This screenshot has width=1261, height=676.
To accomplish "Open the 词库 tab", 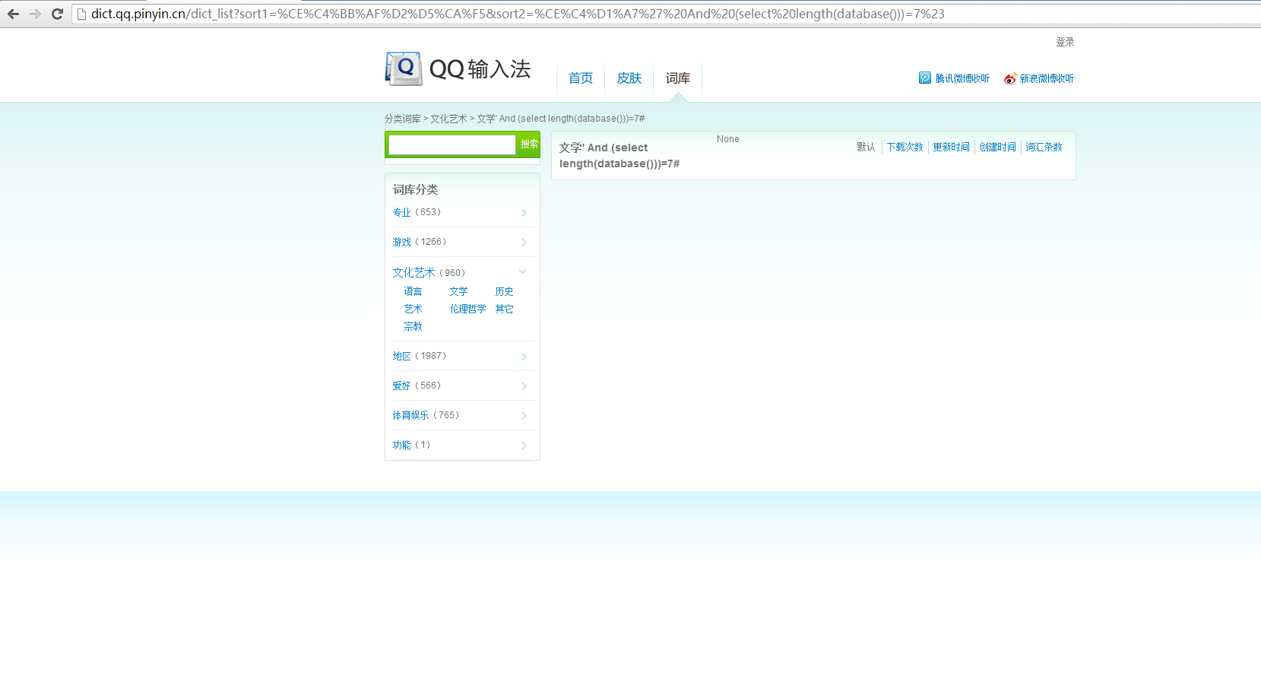I will pyautogui.click(x=678, y=78).
